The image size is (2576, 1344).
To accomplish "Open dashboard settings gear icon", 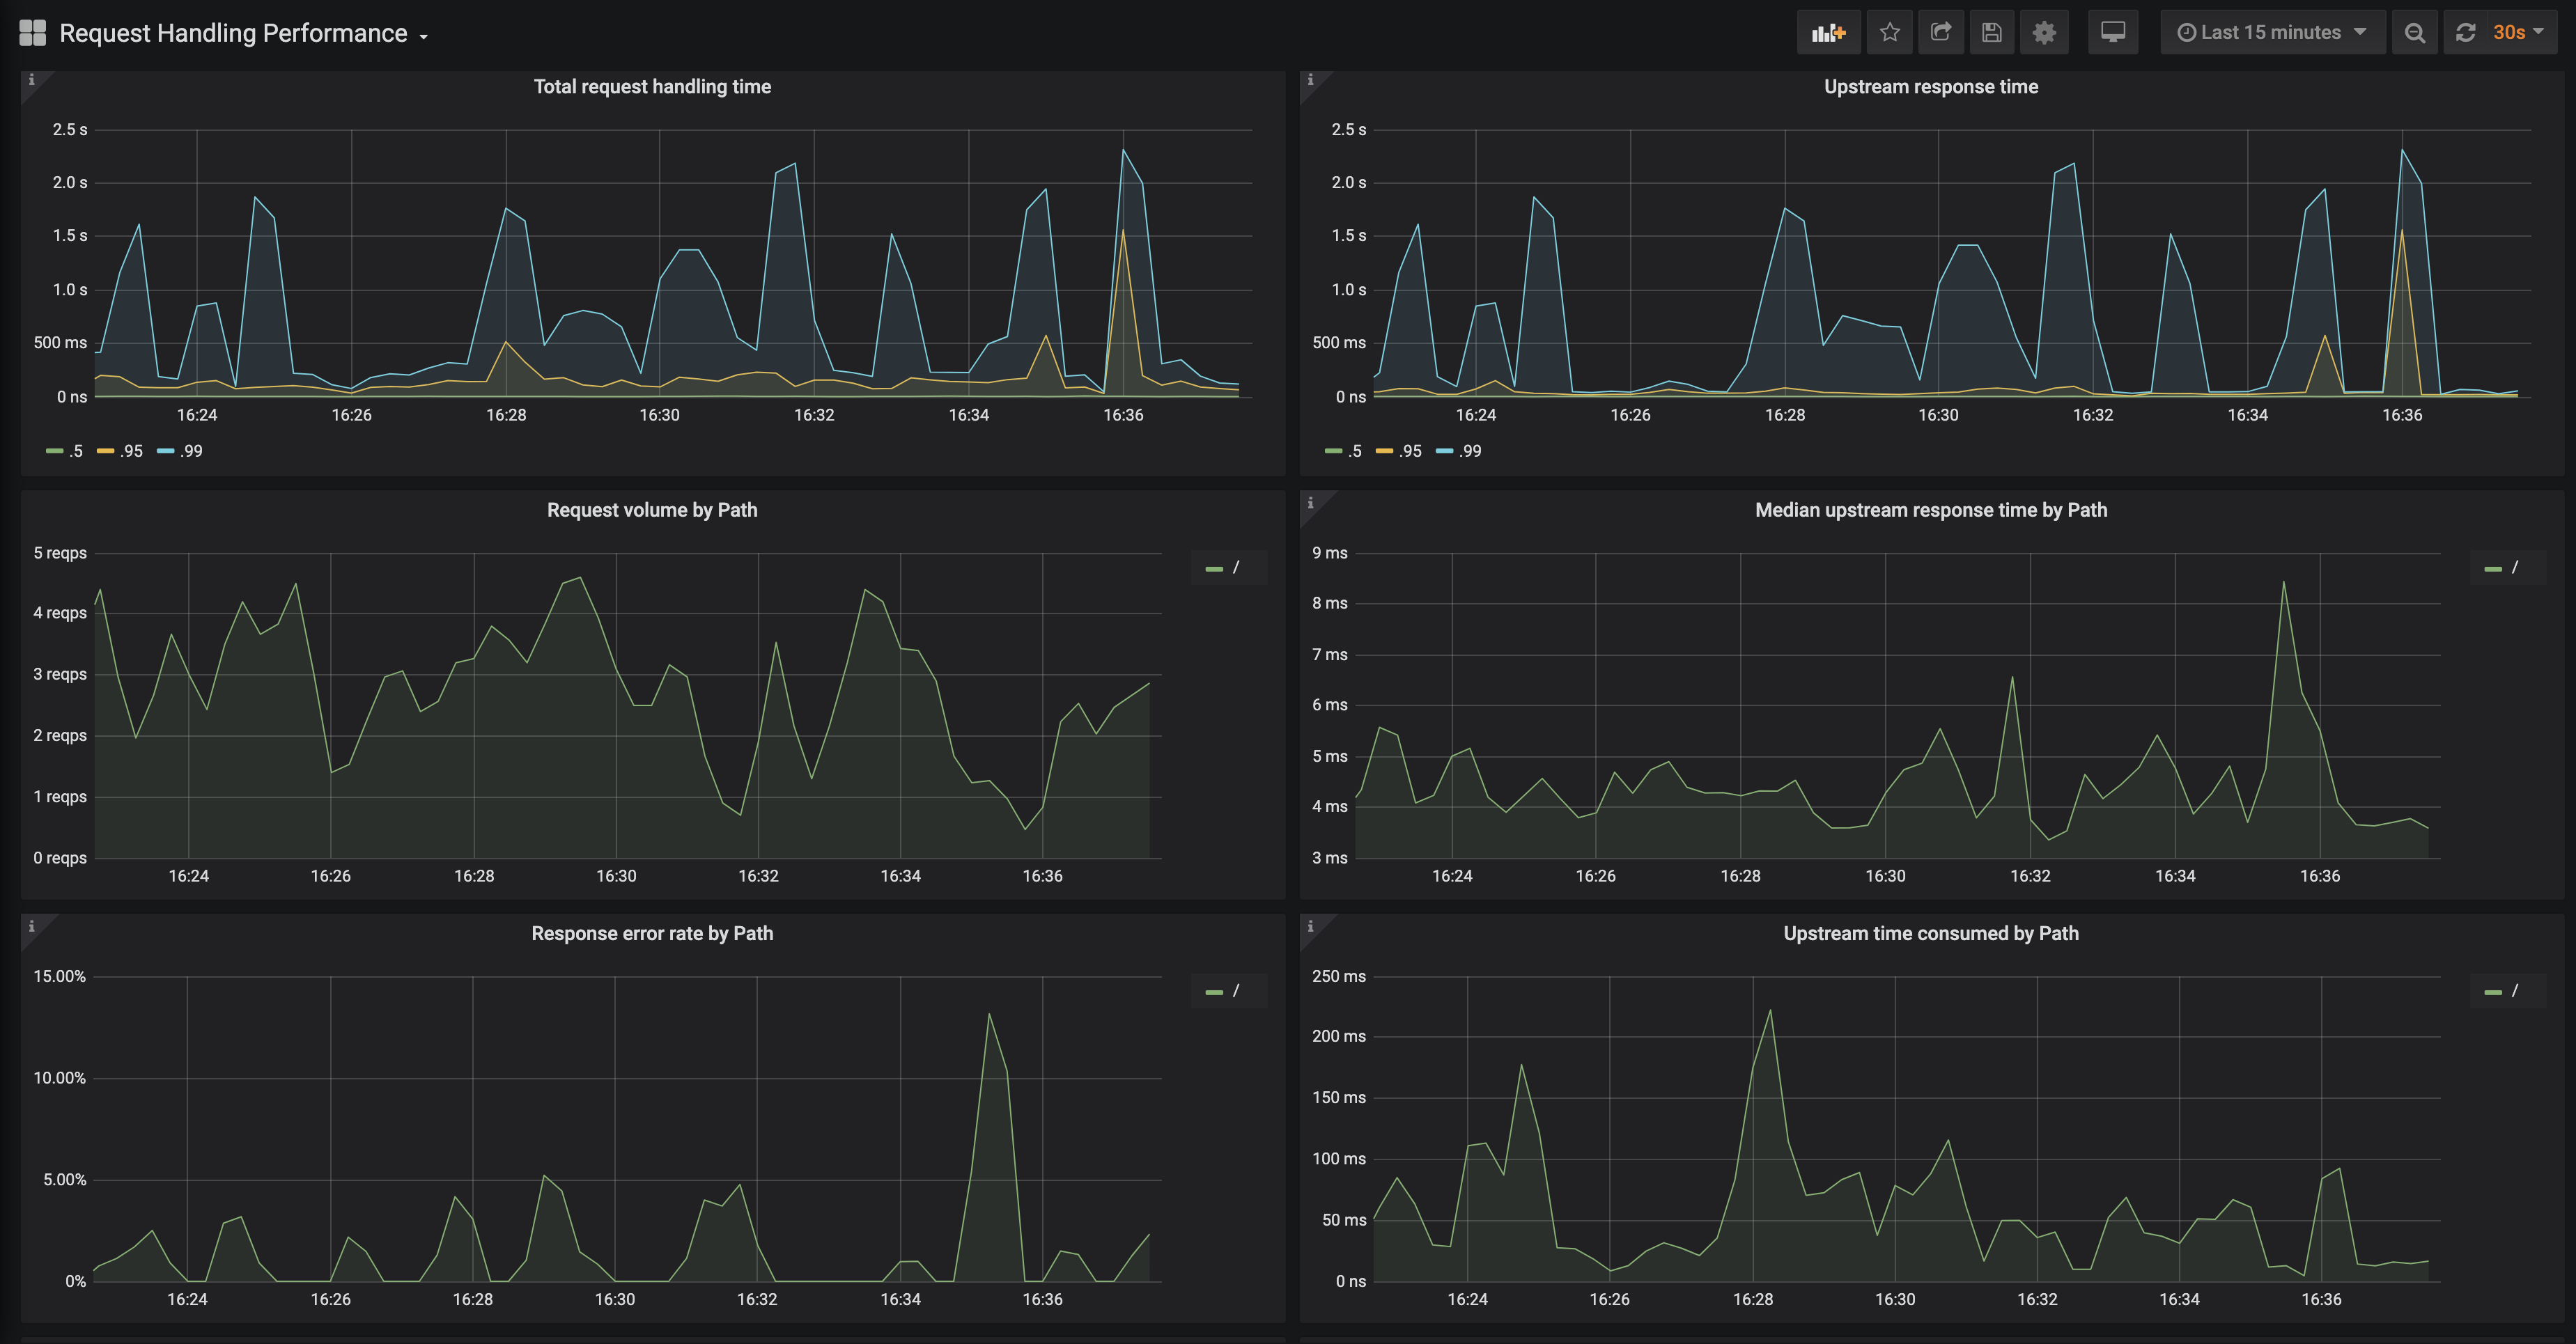I will click(2044, 33).
